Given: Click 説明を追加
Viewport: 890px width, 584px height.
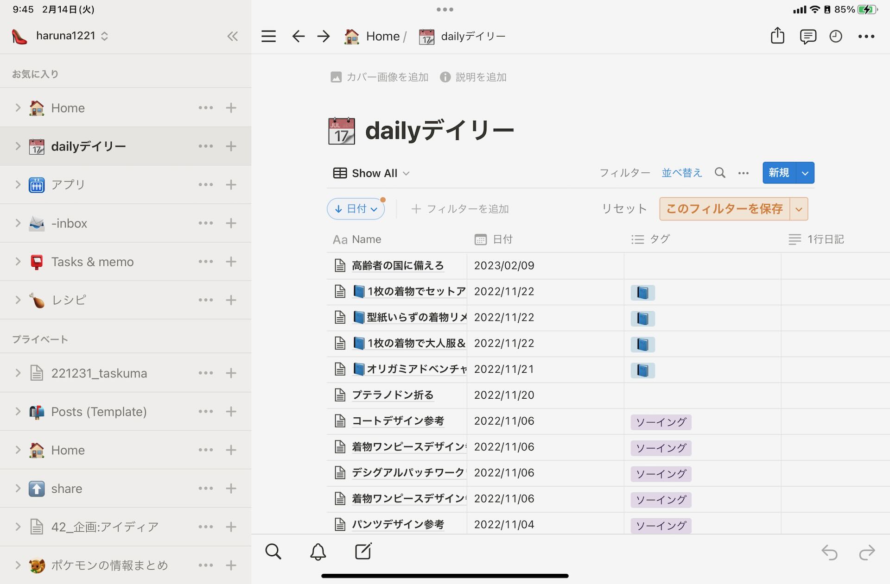Looking at the screenshot, I should (473, 77).
